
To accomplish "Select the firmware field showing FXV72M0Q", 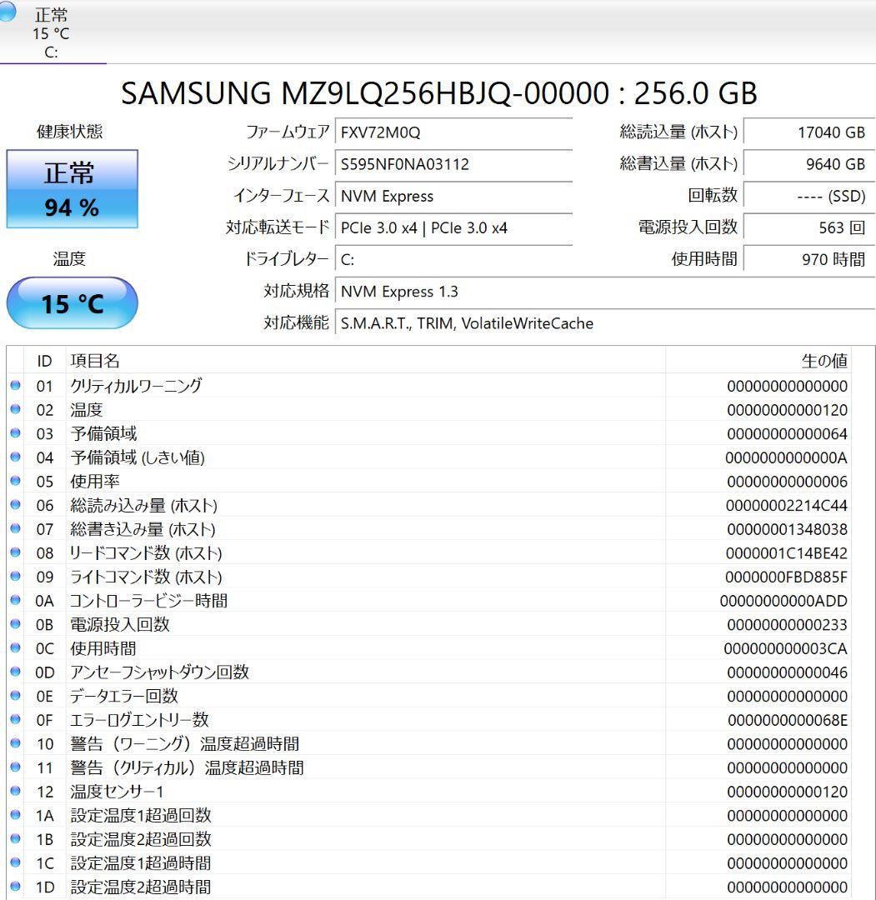I will tap(454, 132).
